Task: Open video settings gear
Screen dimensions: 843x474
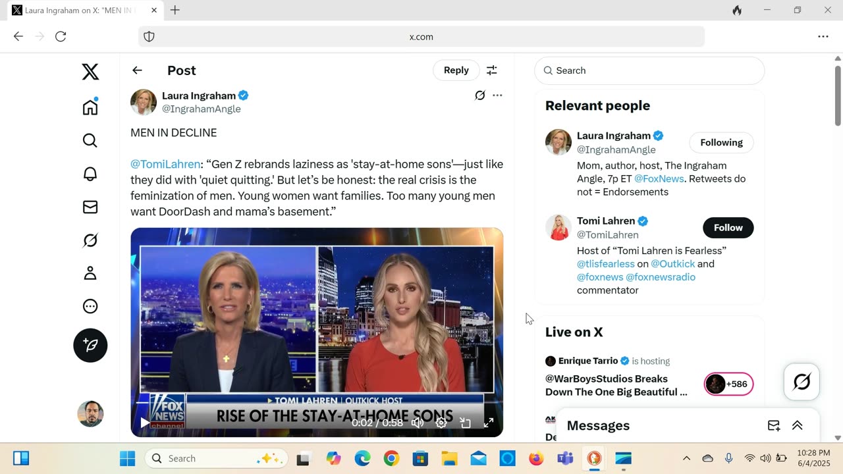Action: 441,423
